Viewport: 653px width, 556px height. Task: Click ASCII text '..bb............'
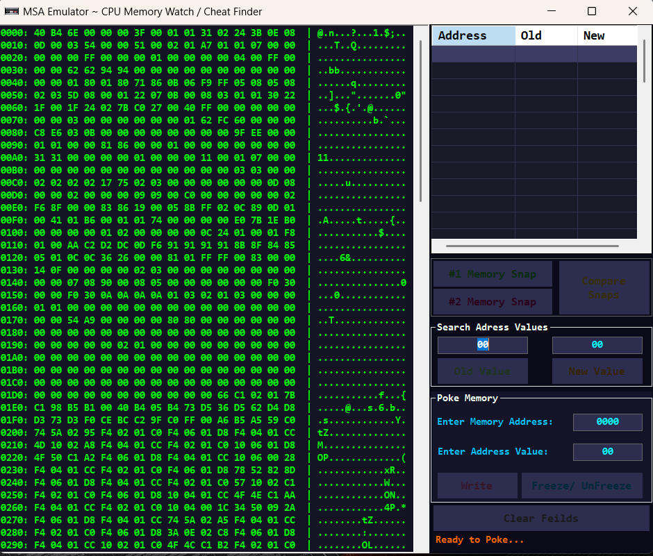click(x=361, y=70)
